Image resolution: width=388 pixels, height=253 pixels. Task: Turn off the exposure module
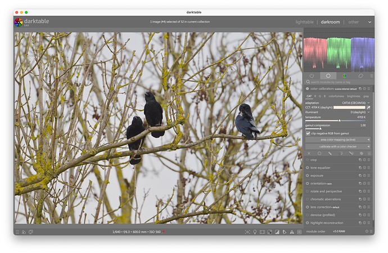click(x=308, y=175)
